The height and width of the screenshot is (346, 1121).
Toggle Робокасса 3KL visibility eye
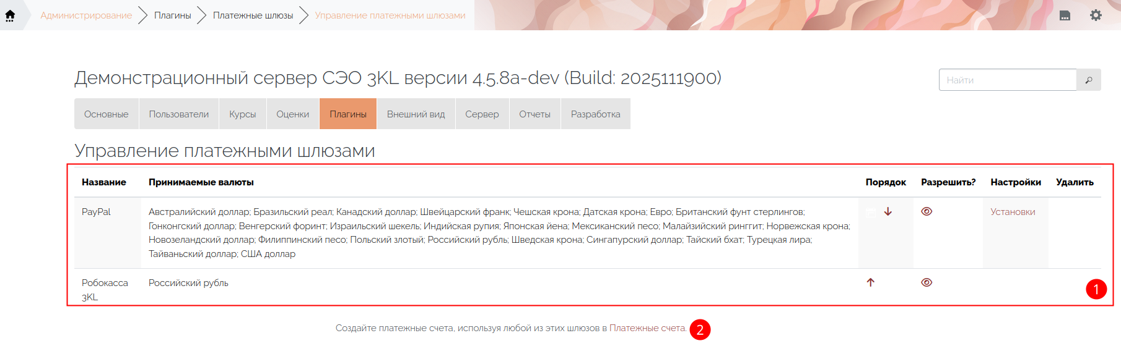pyautogui.click(x=927, y=282)
